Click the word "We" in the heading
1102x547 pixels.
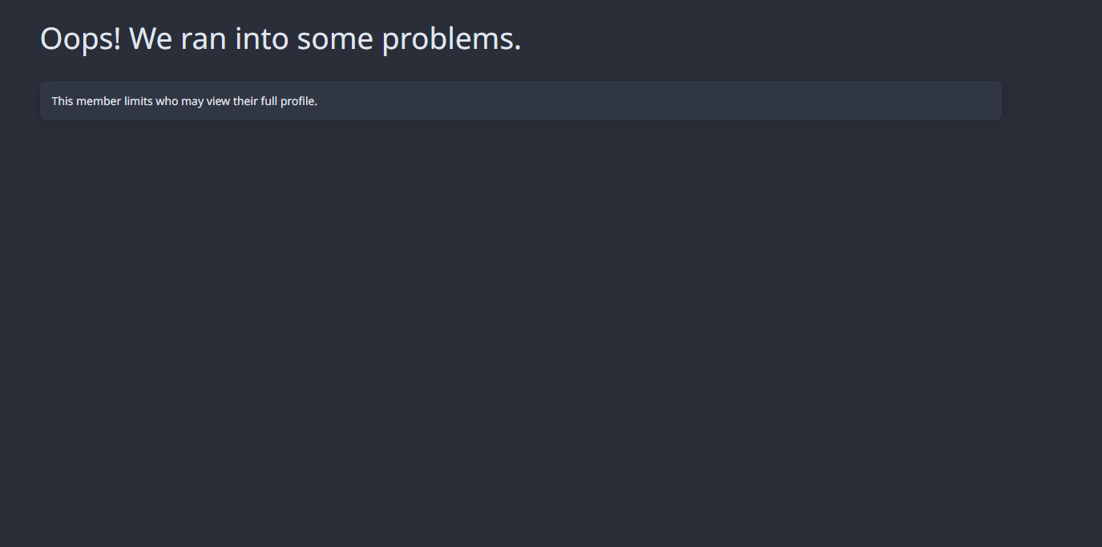(151, 38)
